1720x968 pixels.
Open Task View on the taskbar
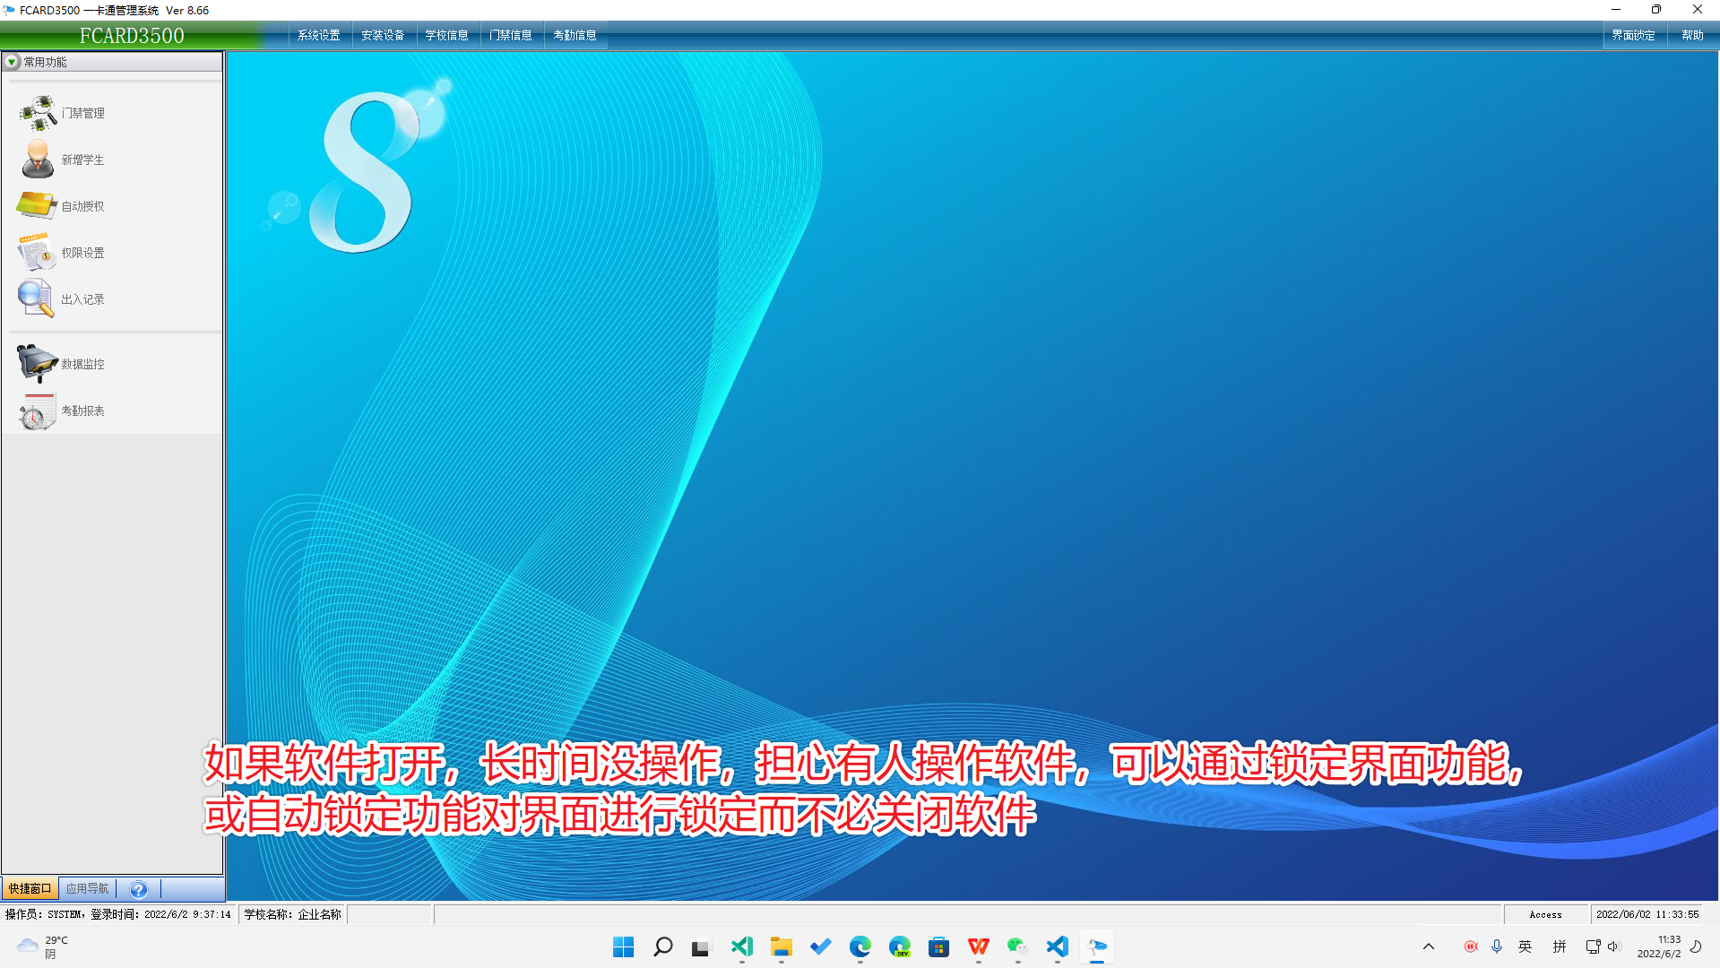click(702, 946)
